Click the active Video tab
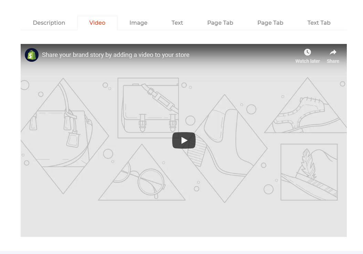This screenshot has width=363, height=254. pos(97,23)
